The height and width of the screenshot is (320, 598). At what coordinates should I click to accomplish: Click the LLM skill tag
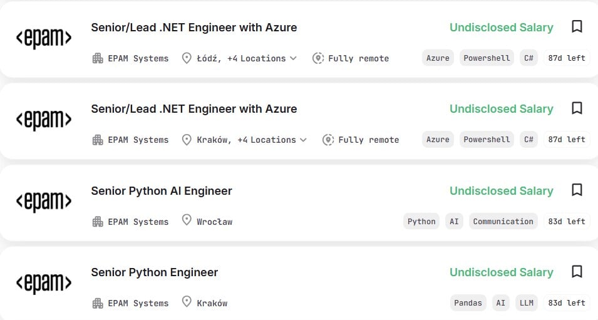[527, 303]
